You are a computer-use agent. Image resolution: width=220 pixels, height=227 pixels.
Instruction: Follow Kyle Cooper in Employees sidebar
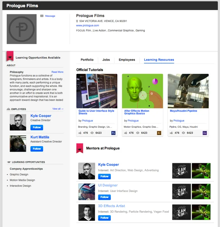click(x=37, y=127)
